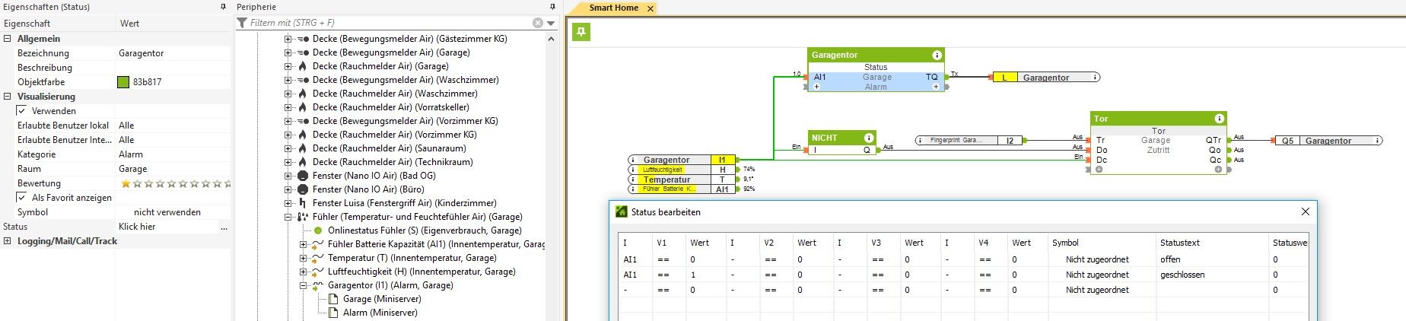Image resolution: width=1406 pixels, height=321 pixels.
Task: Collapse the Allgemein section
Action: point(8,39)
